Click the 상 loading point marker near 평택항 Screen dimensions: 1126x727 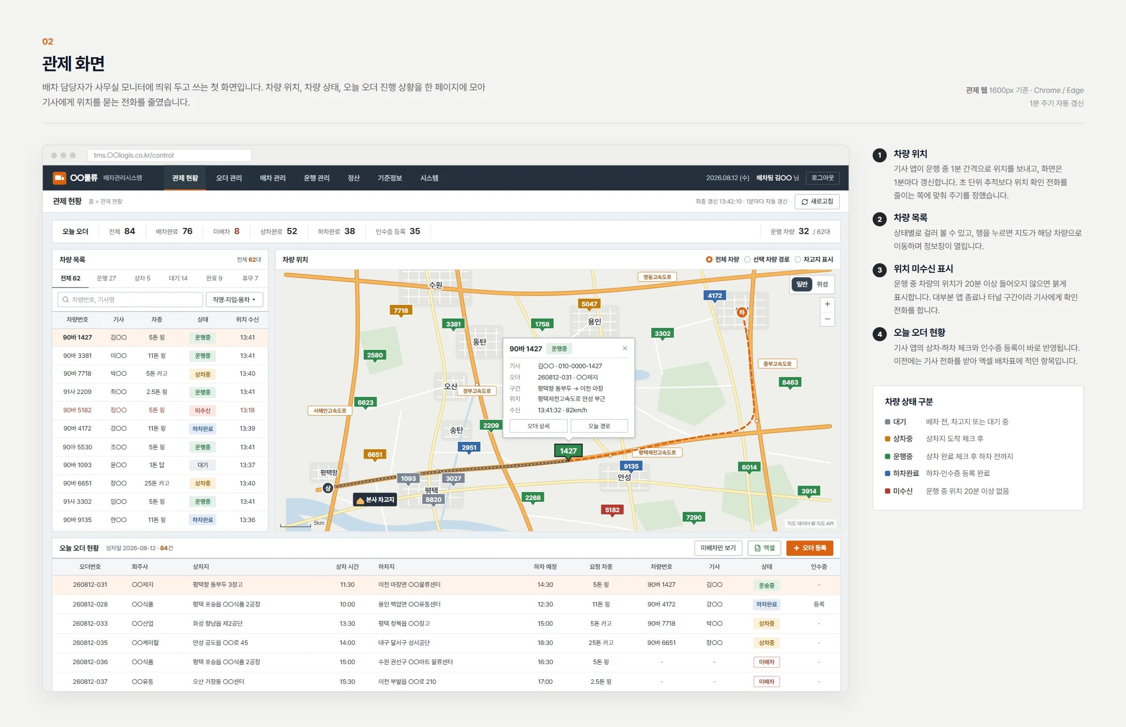coord(327,488)
